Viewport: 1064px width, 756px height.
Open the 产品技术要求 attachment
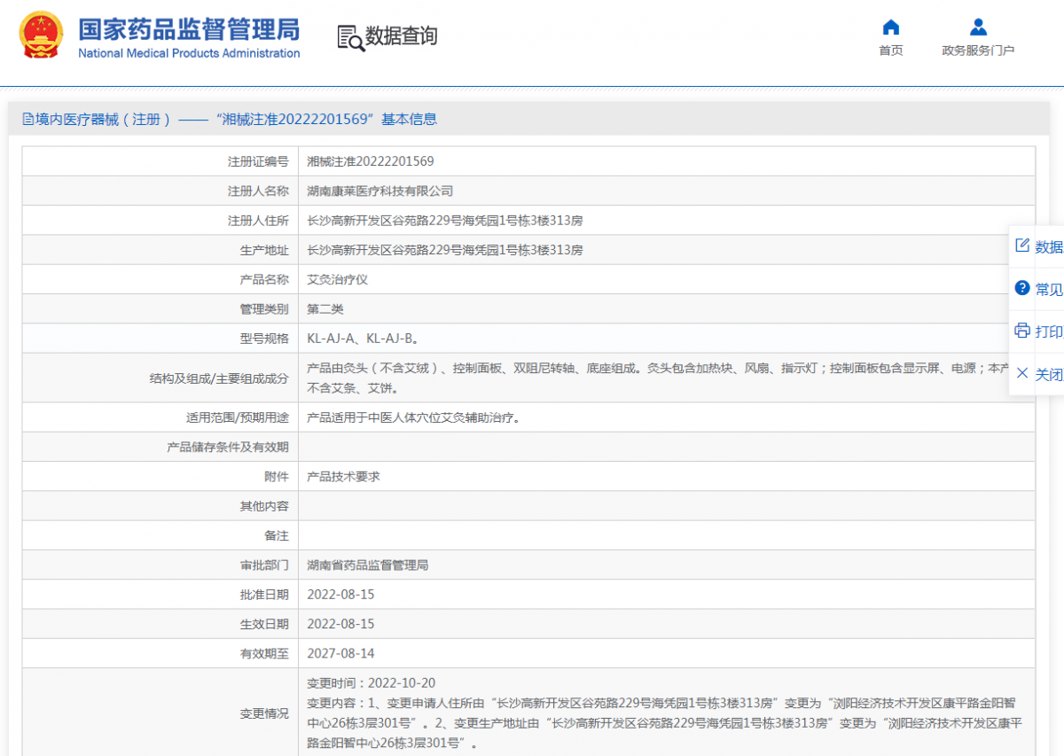click(x=343, y=477)
